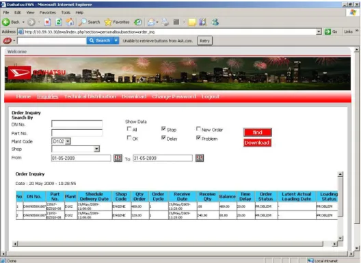
Task: Open browsing History clock icon
Action: click(x=137, y=22)
